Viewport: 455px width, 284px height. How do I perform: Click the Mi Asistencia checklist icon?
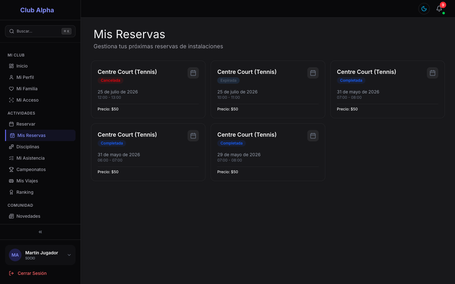coord(11,158)
